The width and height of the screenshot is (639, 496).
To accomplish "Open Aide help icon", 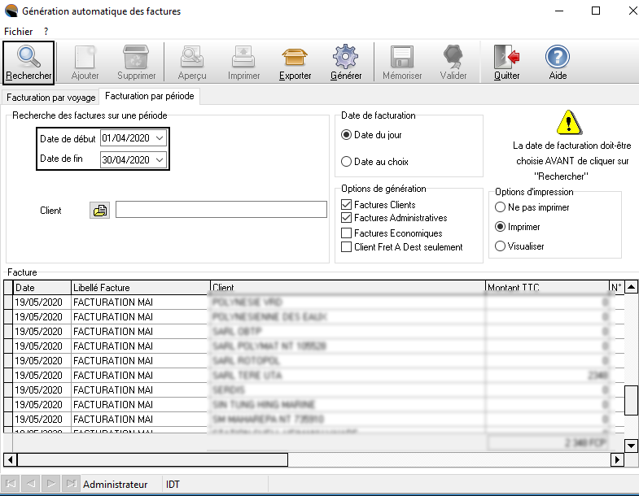I will click(558, 57).
